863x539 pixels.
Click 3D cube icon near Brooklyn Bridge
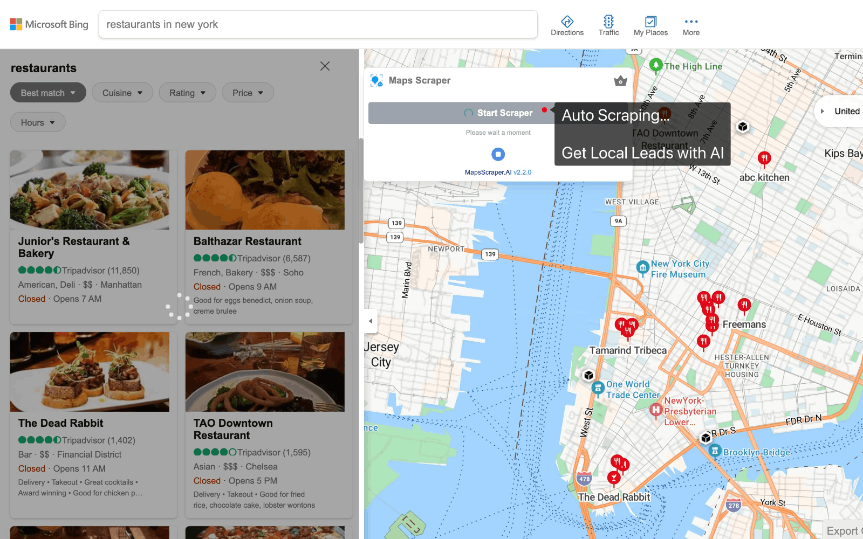[x=706, y=438]
